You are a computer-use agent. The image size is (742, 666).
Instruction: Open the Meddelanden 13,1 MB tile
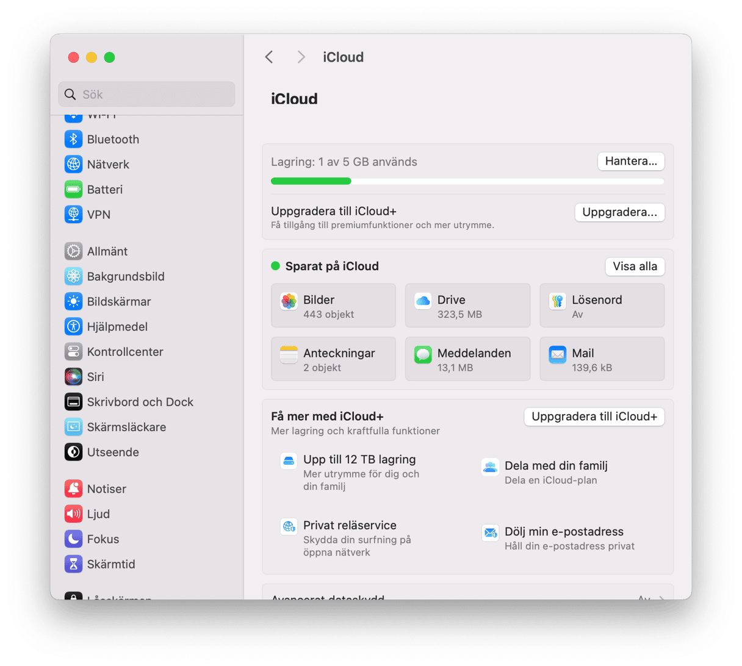click(x=467, y=359)
